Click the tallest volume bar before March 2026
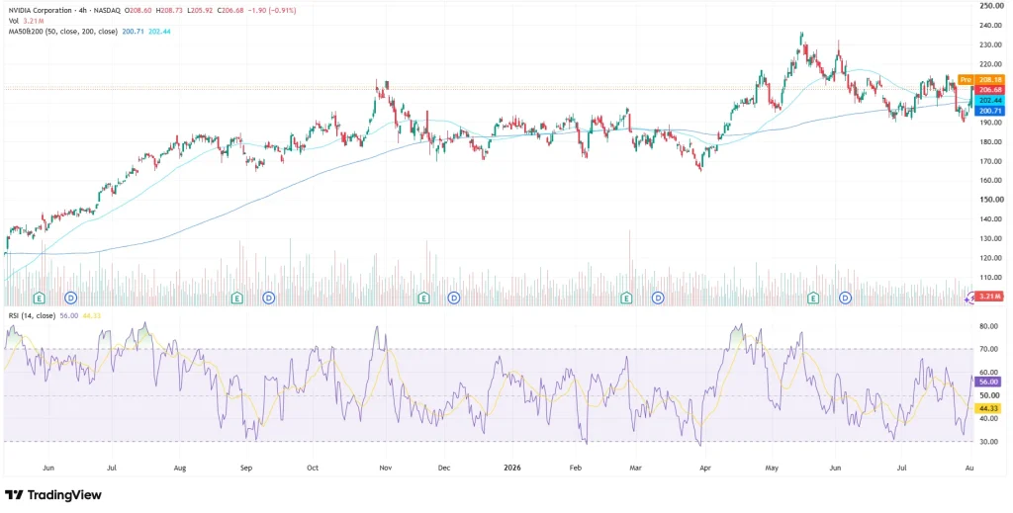The image size is (1013, 513). click(x=629, y=266)
